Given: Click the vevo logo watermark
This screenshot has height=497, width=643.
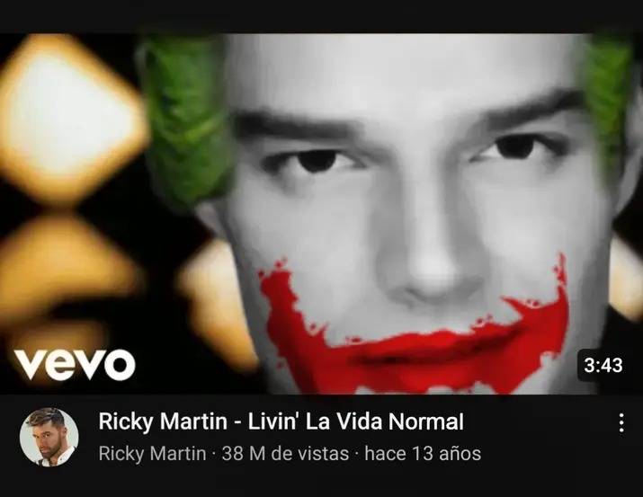Looking at the screenshot, I should [75, 363].
